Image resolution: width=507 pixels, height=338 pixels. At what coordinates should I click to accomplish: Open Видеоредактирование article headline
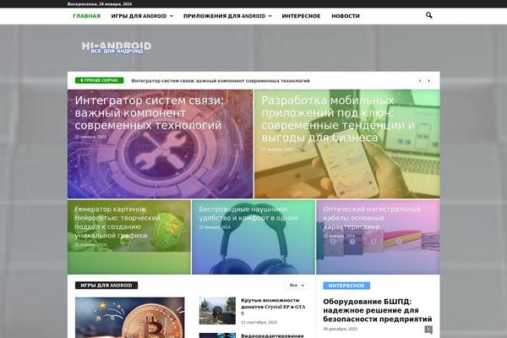tap(272, 335)
